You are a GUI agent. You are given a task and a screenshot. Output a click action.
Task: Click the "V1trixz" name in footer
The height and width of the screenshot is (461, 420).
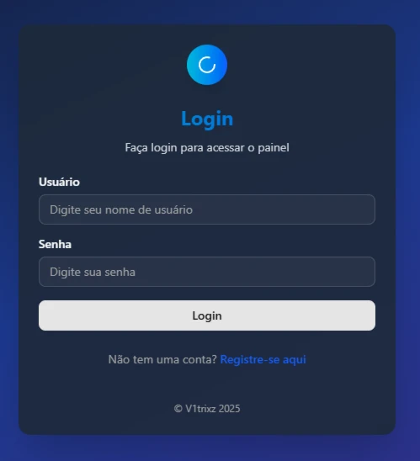[200, 409]
